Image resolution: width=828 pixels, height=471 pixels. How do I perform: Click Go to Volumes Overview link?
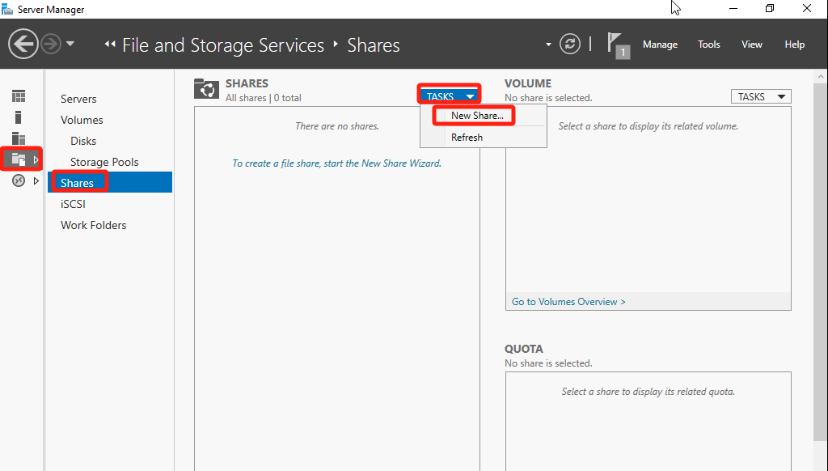(568, 302)
